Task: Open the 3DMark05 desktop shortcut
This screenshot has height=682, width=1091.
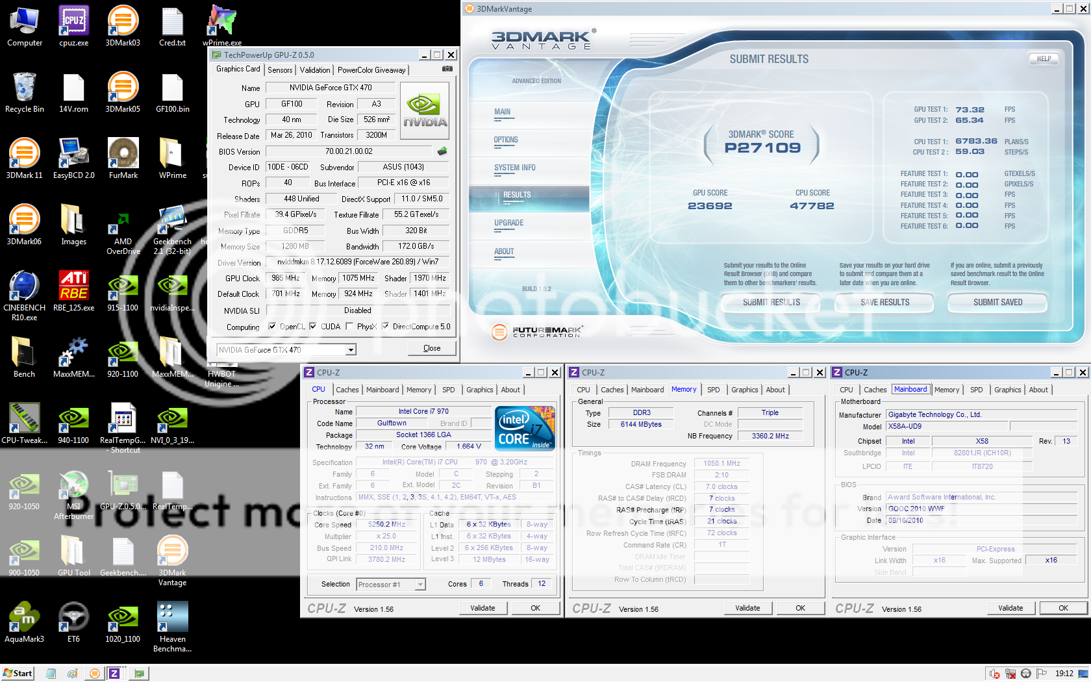Action: pos(123,92)
